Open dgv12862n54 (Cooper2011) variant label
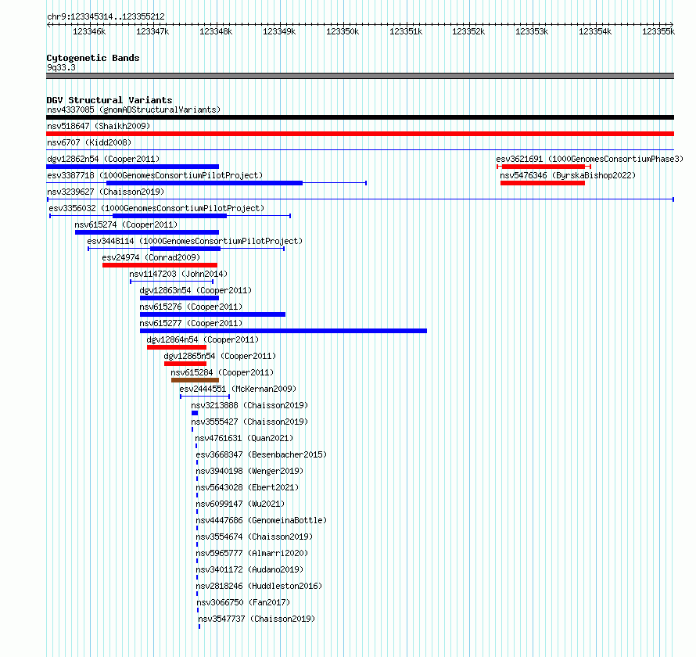Screen dimensions: 696x657 (x=103, y=159)
